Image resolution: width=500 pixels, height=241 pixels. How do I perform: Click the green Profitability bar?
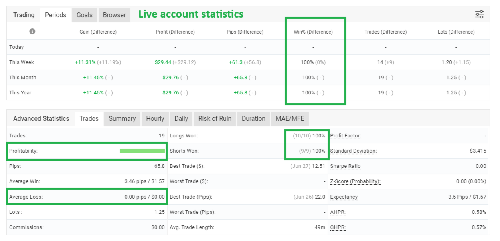pos(142,151)
